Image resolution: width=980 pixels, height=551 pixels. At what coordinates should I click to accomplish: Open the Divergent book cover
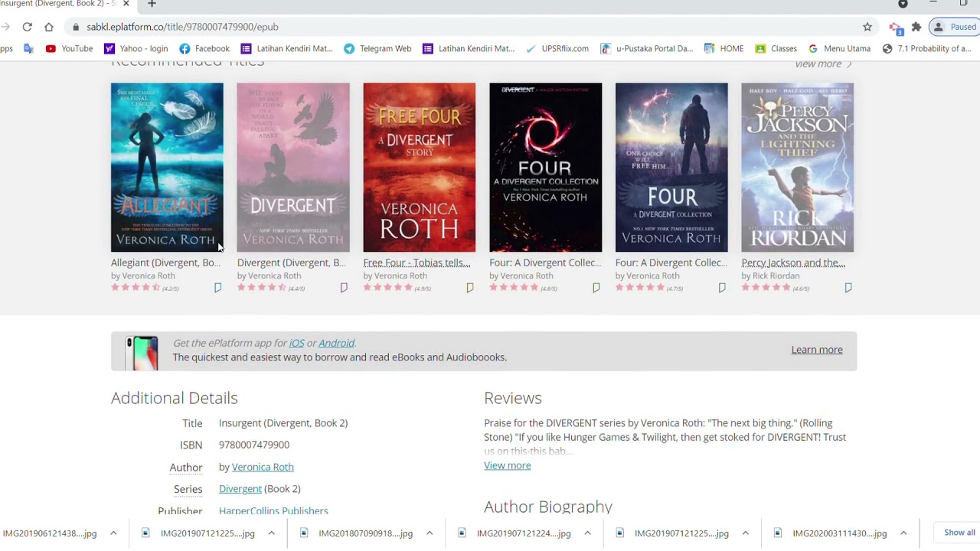click(x=293, y=168)
